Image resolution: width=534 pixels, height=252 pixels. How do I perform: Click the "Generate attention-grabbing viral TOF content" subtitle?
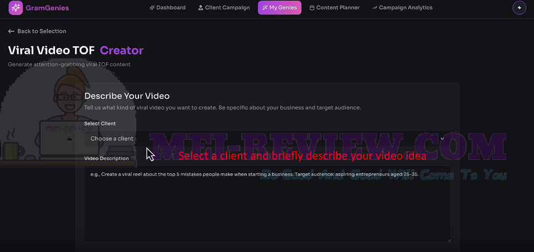(x=69, y=64)
